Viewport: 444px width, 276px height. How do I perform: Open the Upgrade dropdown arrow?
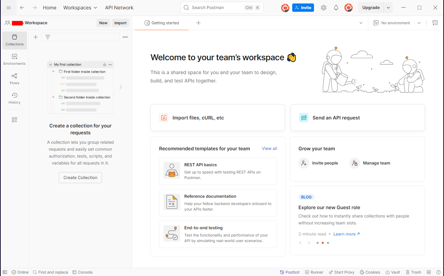click(388, 8)
